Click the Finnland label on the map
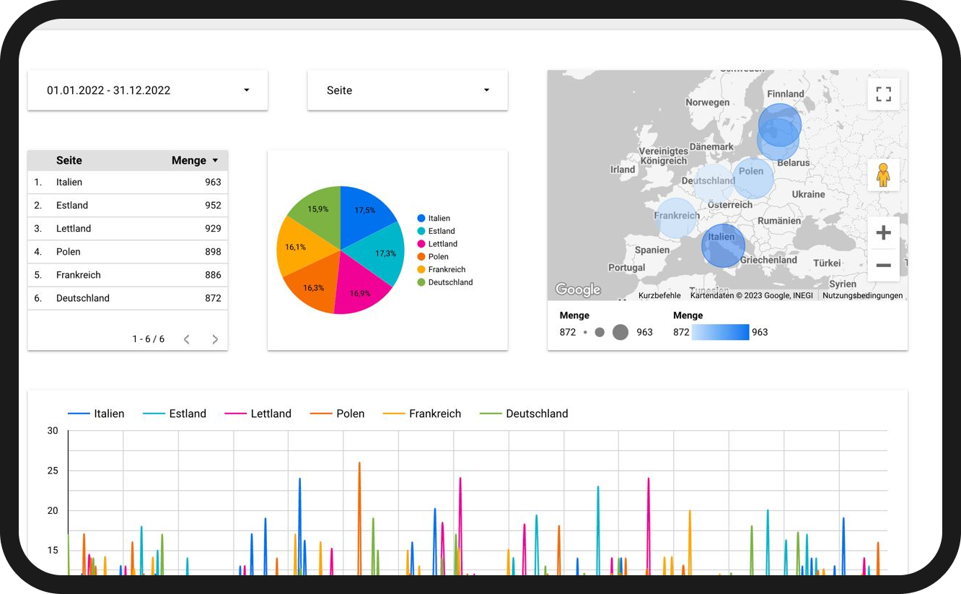 [786, 94]
